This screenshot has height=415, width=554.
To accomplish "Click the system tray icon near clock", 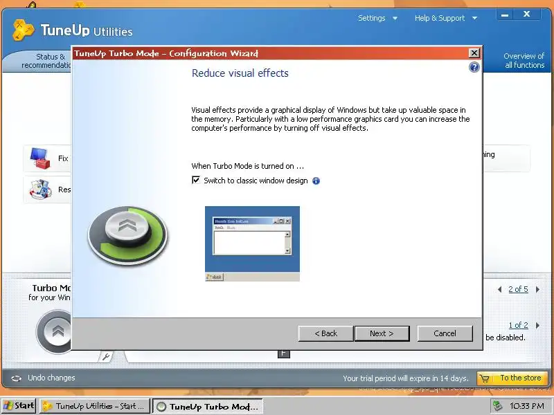I will tap(498, 406).
